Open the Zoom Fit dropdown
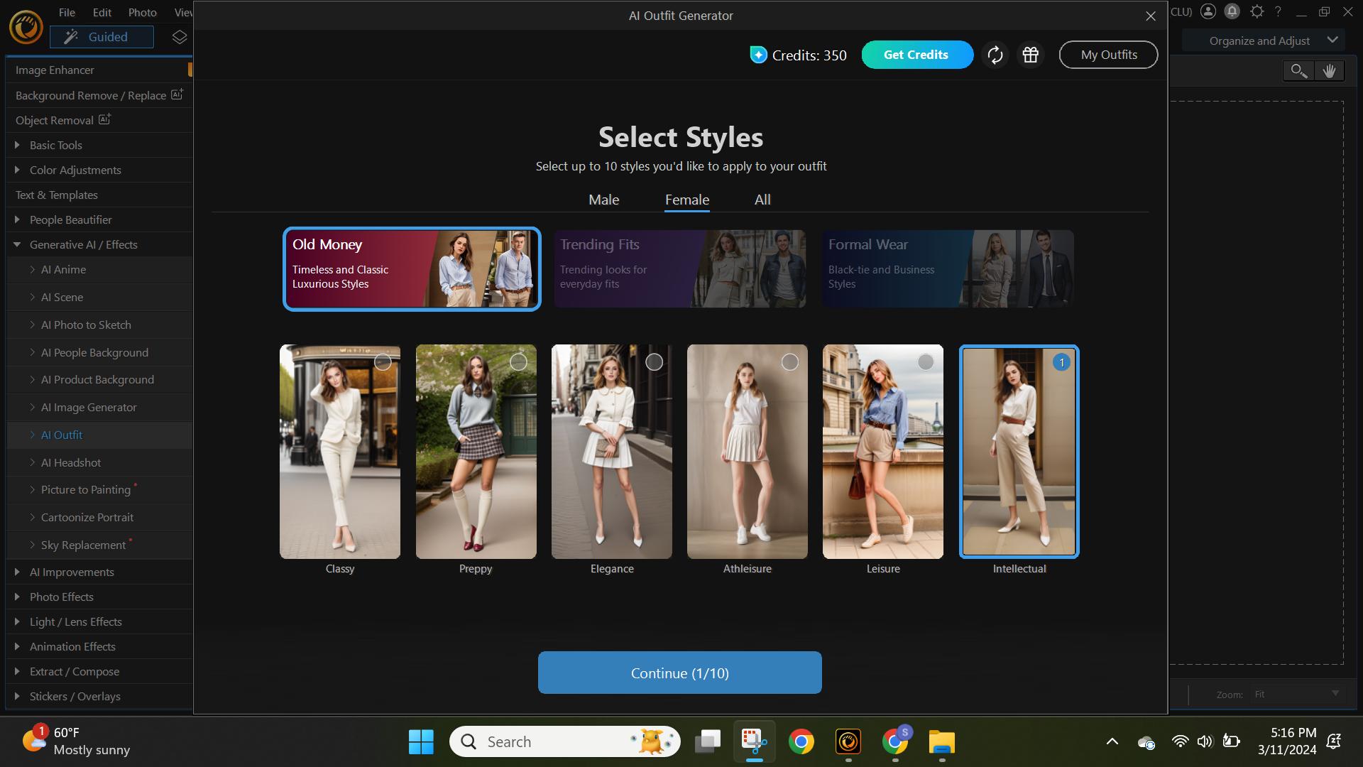 pos(1296,694)
